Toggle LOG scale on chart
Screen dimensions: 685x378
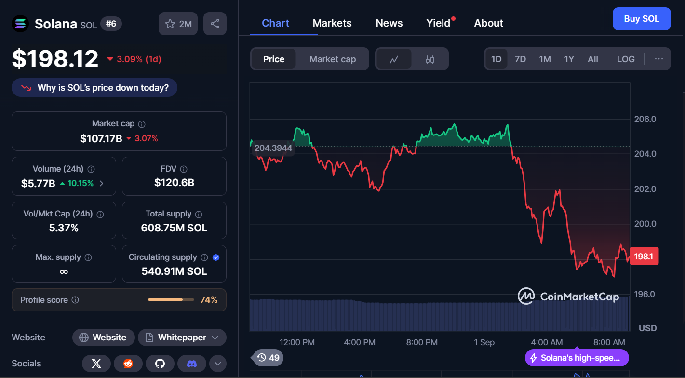click(626, 59)
